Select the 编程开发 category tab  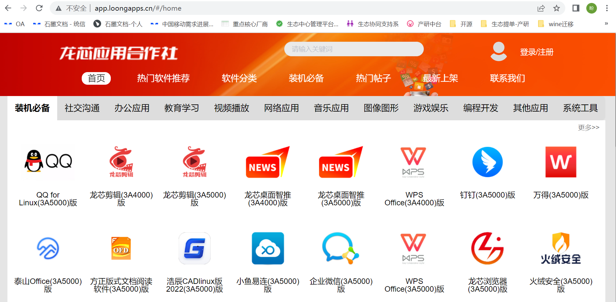pyautogui.click(x=481, y=108)
